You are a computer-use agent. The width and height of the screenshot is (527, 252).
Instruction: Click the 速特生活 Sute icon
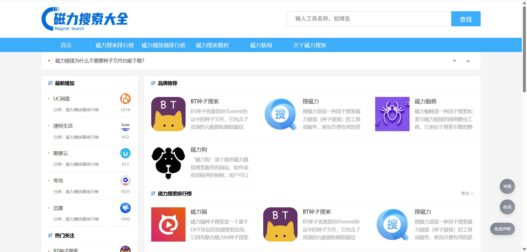pos(125,126)
